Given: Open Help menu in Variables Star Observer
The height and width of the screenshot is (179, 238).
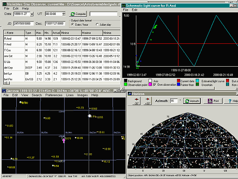Looking at the screenshot, I should point(25,8).
